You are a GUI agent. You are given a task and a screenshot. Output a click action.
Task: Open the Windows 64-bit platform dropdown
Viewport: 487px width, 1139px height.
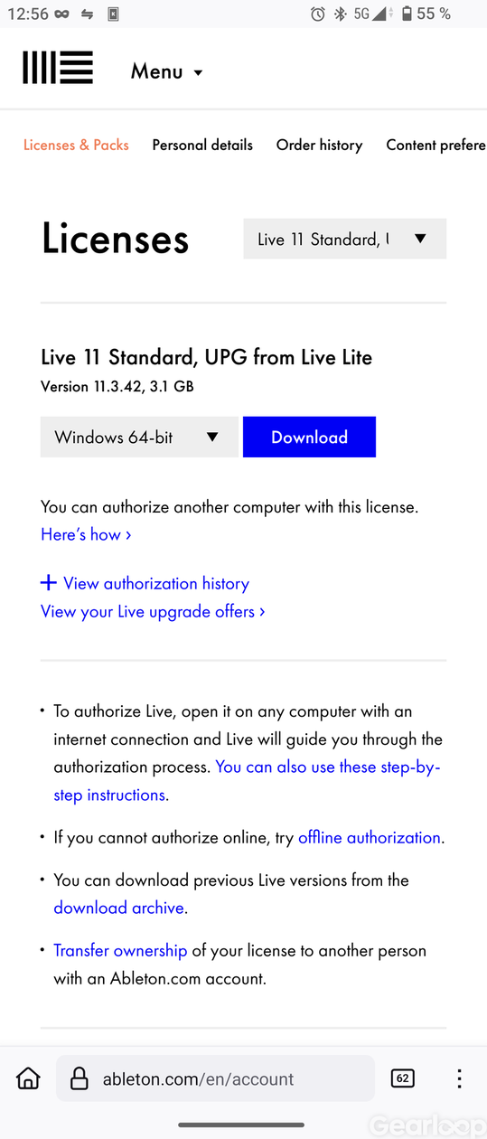tap(139, 437)
